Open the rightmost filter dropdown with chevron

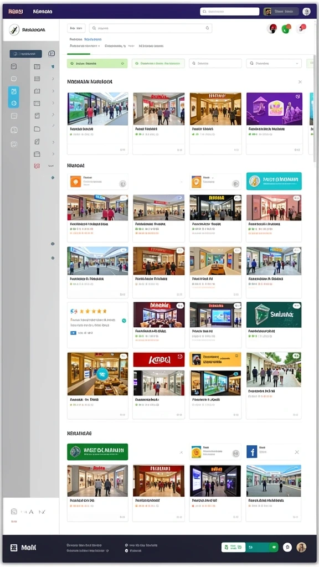274,63
